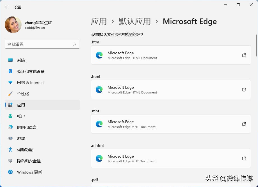Screen dimensions: 258x187
Task: Change default app for .mhtml
Action: [x=171, y=158]
